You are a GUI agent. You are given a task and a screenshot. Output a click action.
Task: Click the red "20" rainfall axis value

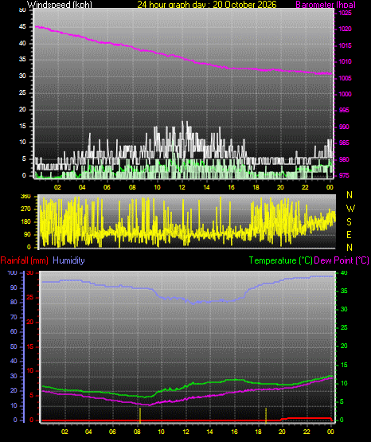click(29, 322)
